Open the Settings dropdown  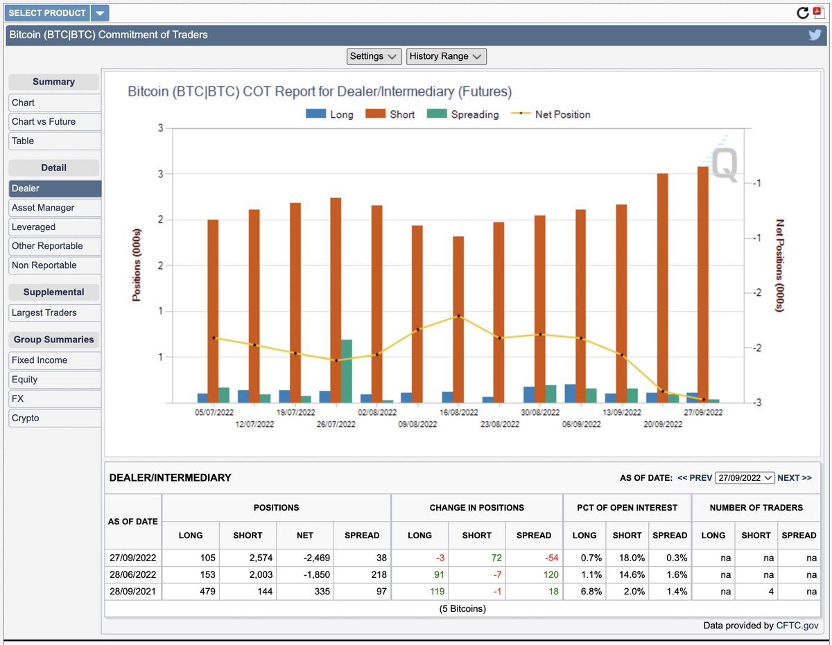tap(374, 56)
